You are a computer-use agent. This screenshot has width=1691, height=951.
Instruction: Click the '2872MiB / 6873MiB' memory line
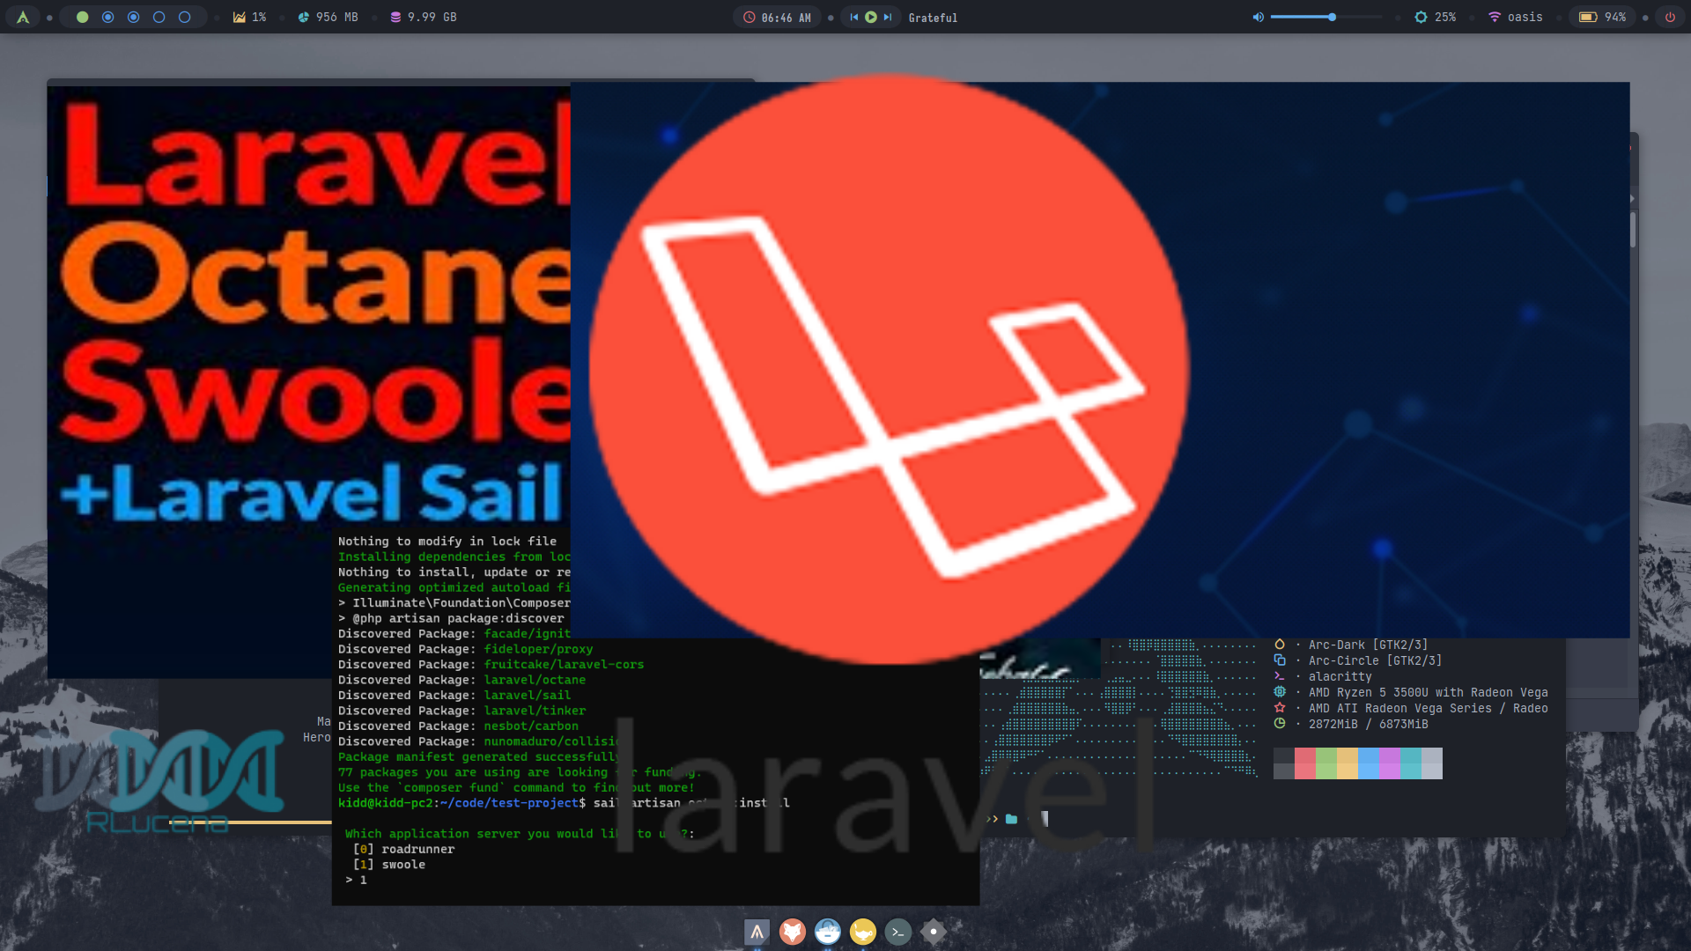1368,724
